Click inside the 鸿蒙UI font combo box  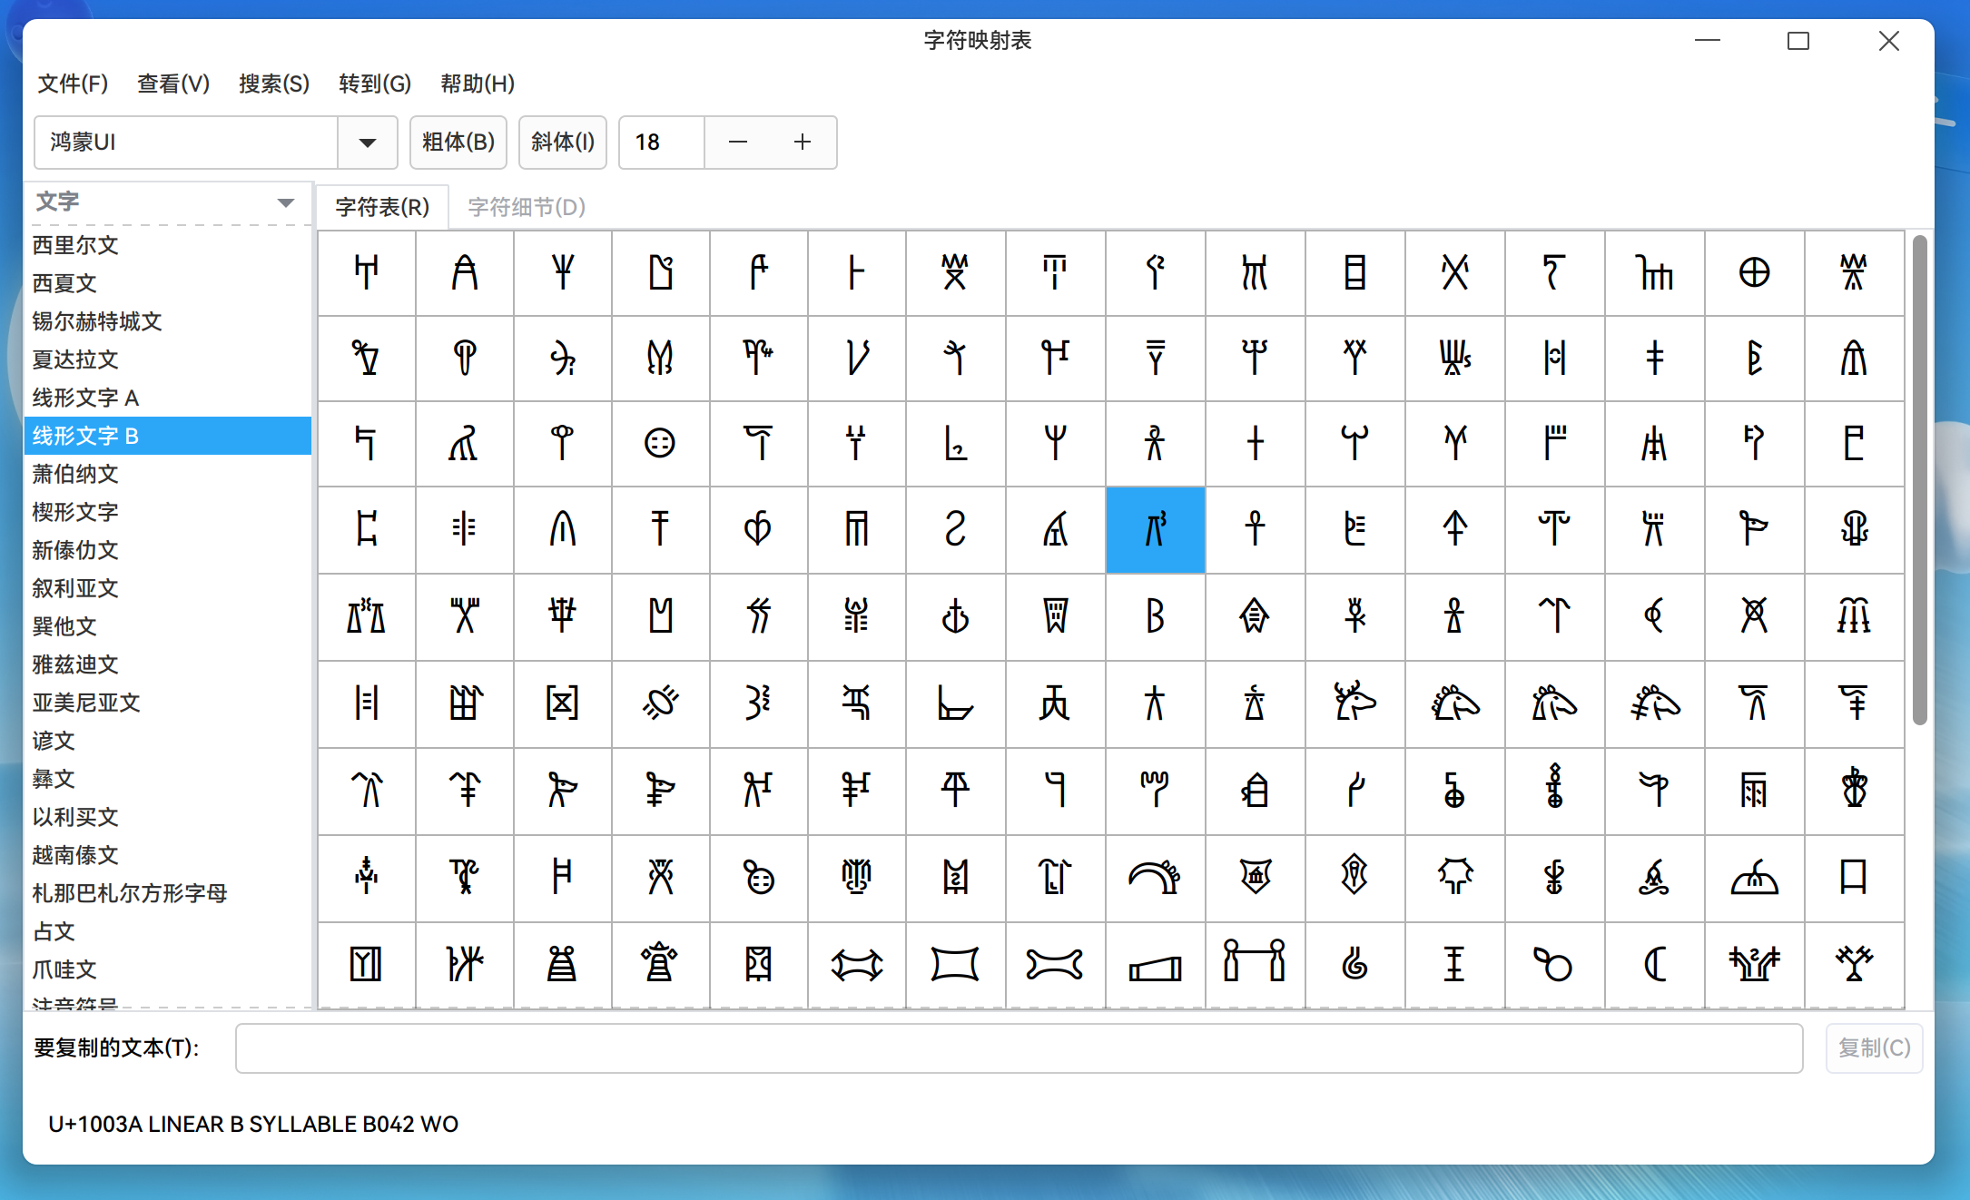[182, 143]
